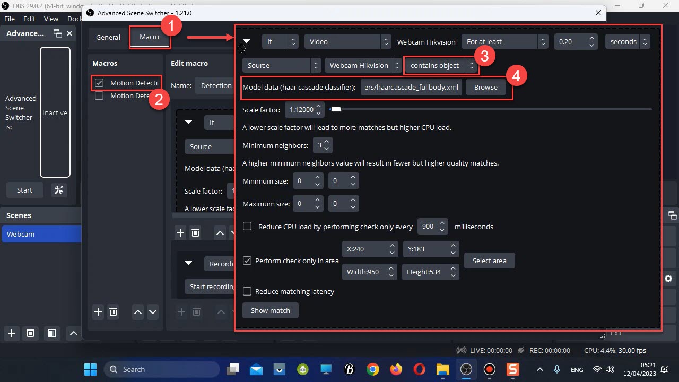This screenshot has width=679, height=382.
Task: Move selected macro down in Macros list
Action: pos(153,312)
